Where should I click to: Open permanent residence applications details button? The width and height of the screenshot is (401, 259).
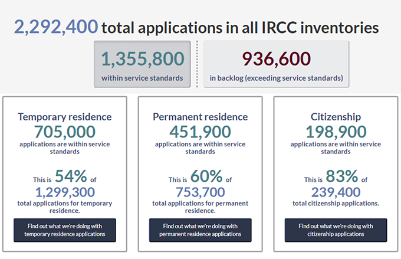click(x=200, y=230)
